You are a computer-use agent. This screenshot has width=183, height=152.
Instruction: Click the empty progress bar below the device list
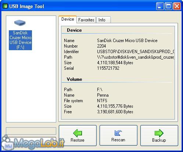(x=31, y=131)
